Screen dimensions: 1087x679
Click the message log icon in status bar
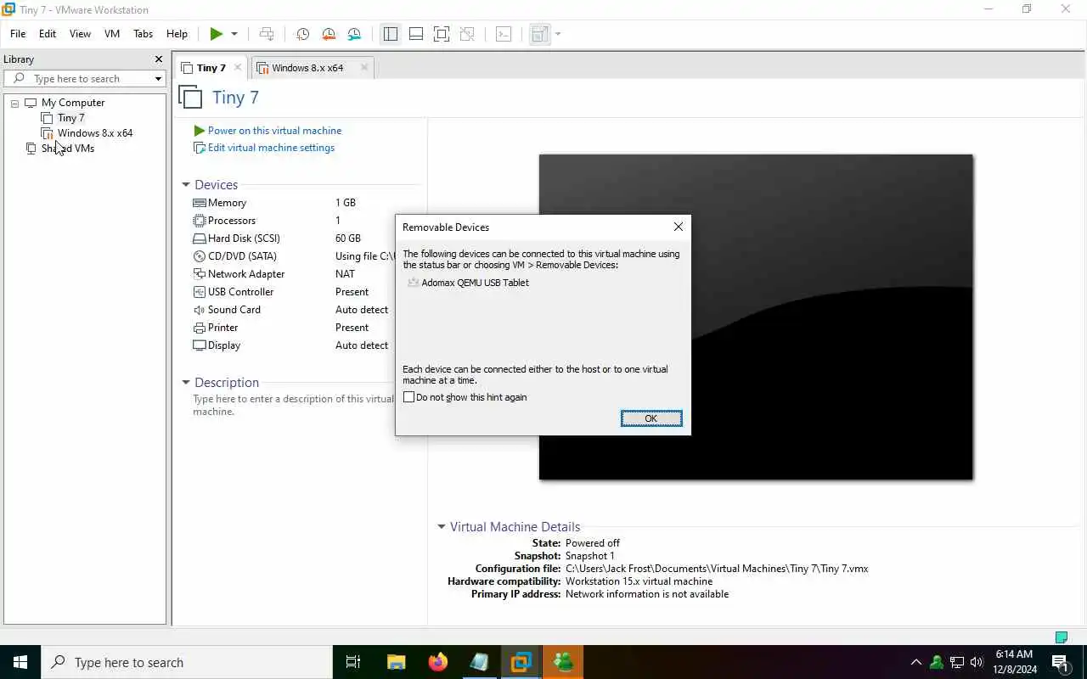point(1061,637)
